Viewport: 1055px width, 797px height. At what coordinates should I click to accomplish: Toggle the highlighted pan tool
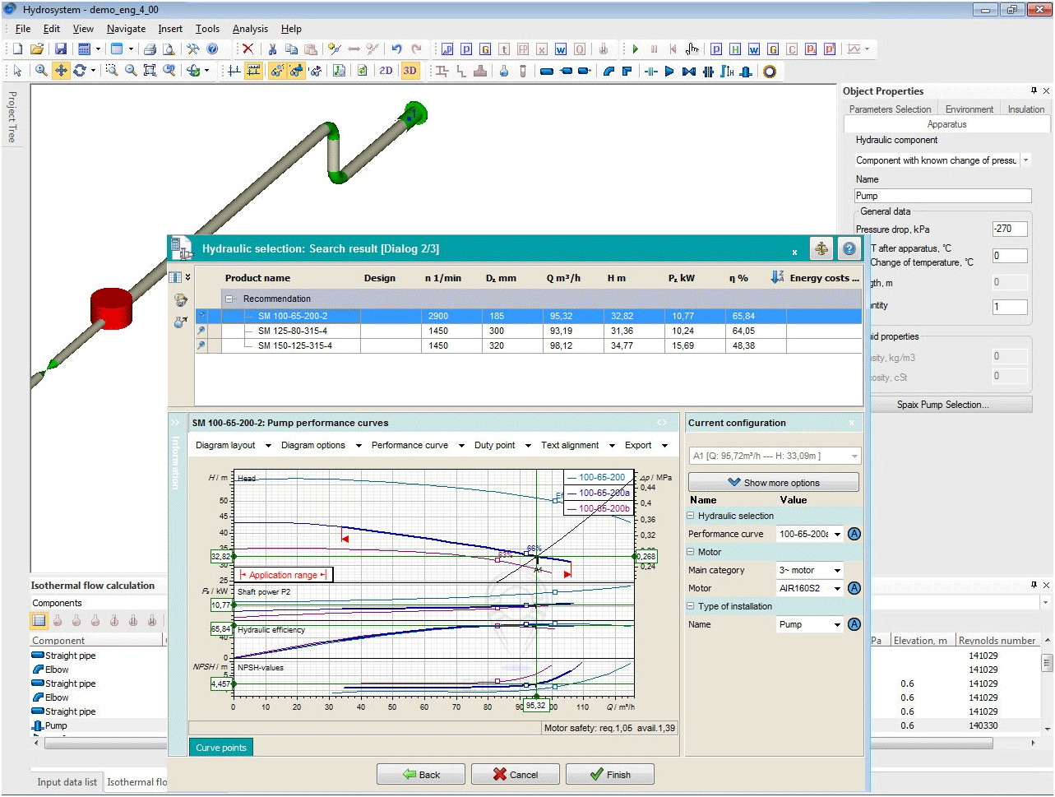coord(60,71)
